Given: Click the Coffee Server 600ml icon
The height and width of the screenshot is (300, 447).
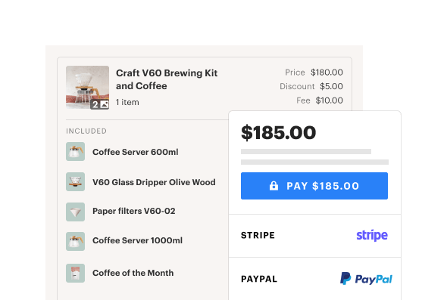Looking at the screenshot, I should [x=75, y=152].
